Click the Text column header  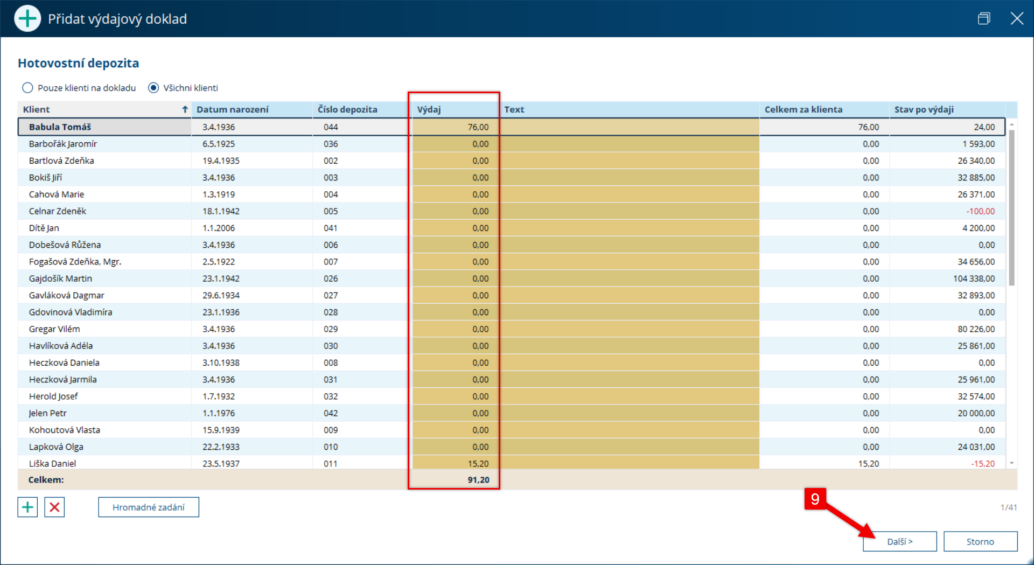pos(629,109)
